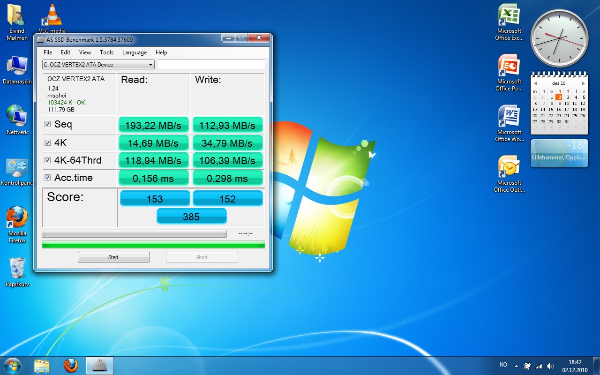The image size is (600, 375).
Task: Click 4K write value 34,79 MB/s
Action: (227, 143)
